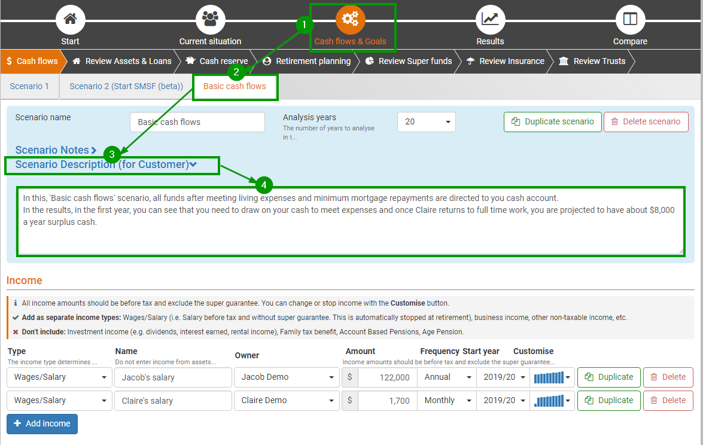This screenshot has width=703, height=445.
Task: Switch to Scenario 2 (Start SMSF) tab
Action: click(126, 86)
